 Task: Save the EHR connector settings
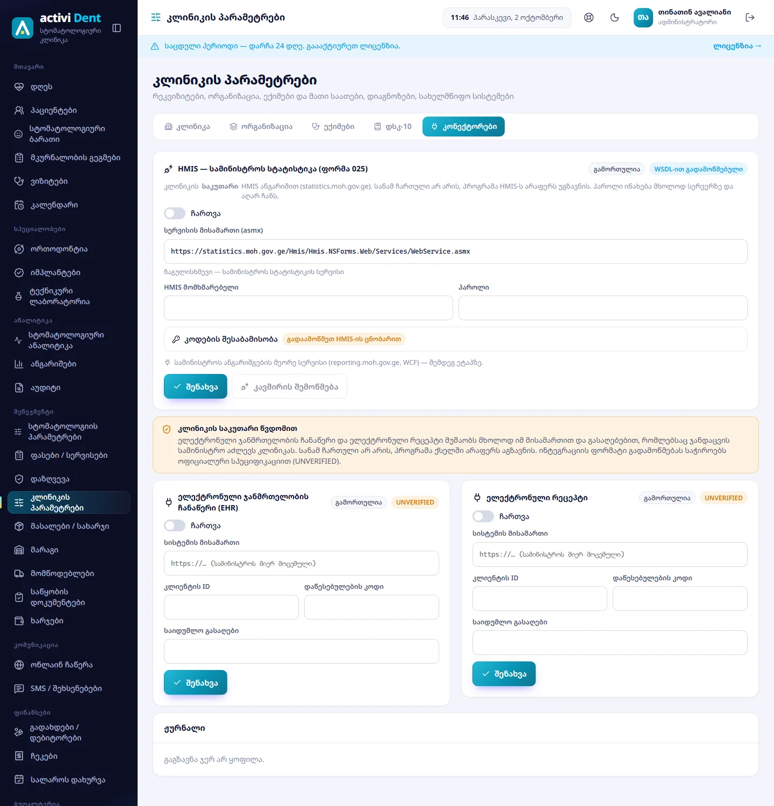pyautogui.click(x=196, y=682)
